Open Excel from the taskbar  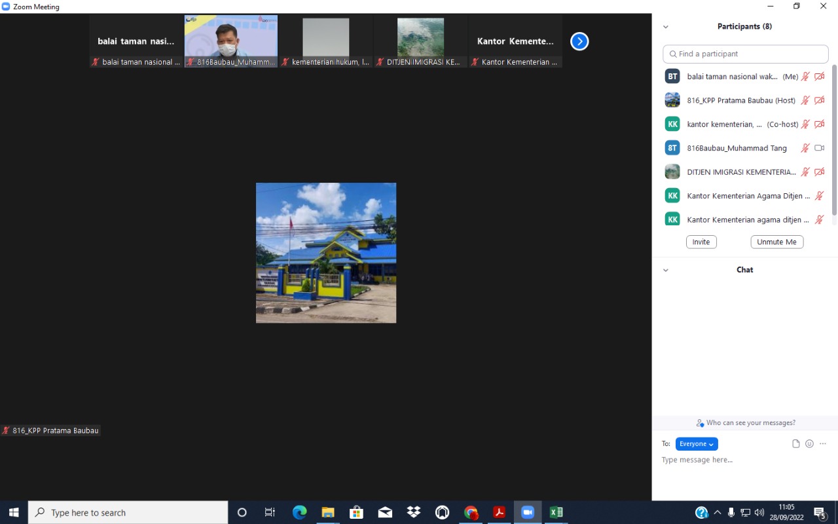point(556,512)
